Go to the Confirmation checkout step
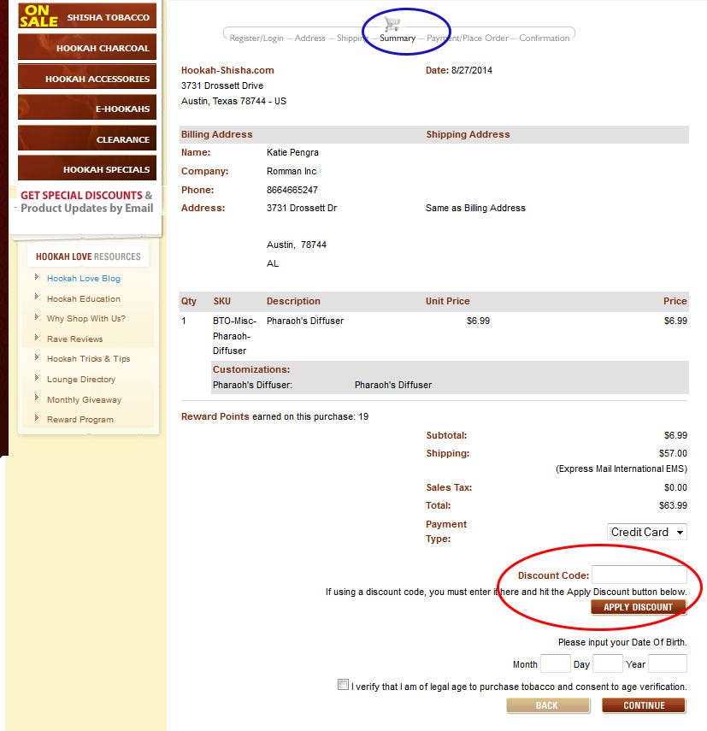707x731 pixels. coord(545,38)
